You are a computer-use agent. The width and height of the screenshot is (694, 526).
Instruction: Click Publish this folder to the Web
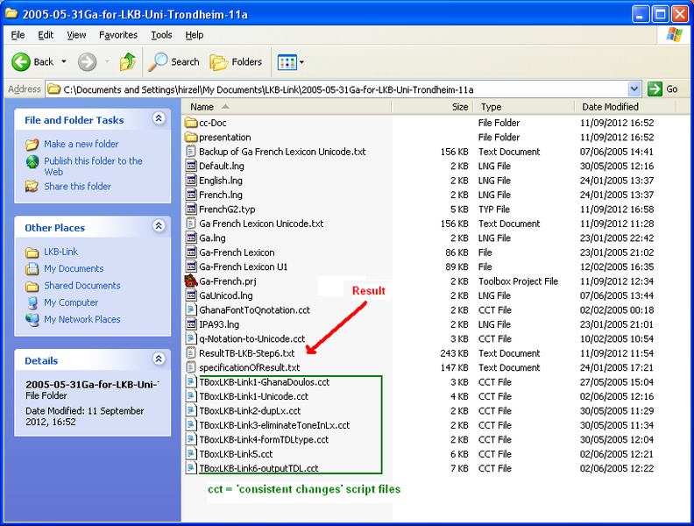(x=93, y=167)
